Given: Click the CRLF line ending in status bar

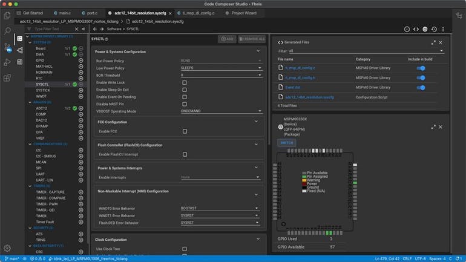Looking at the screenshot, I should tap(407, 259).
